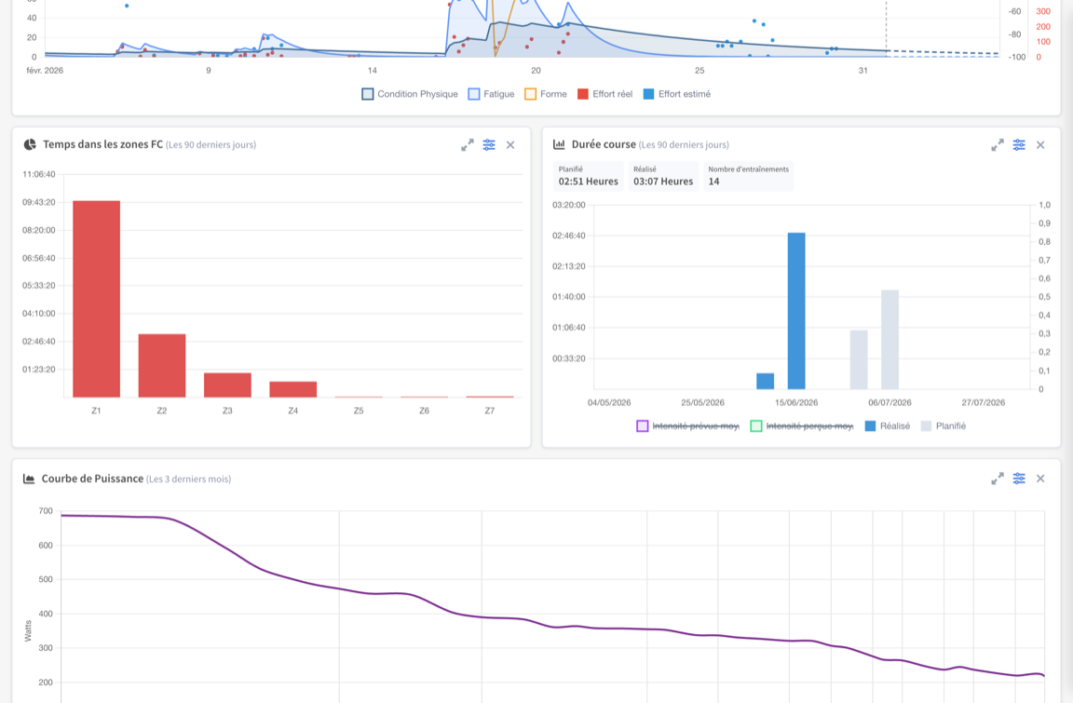Open settings for Temps dans les zones FC
The height and width of the screenshot is (703, 1073).
489,145
